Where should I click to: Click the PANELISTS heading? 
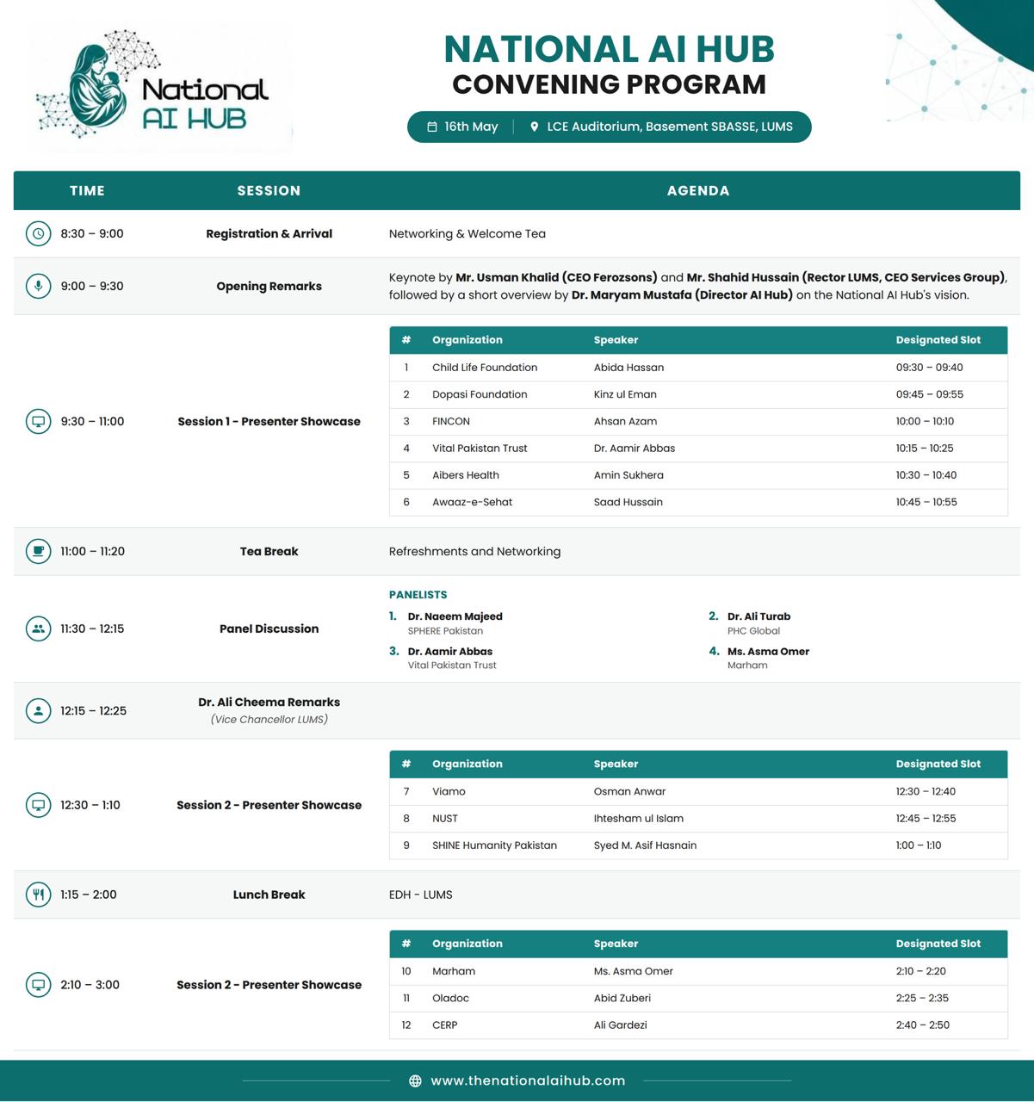coord(418,595)
